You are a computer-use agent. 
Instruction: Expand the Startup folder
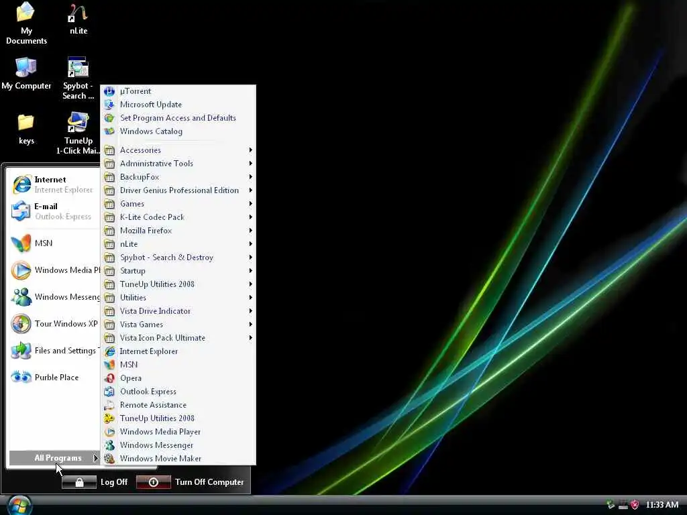(178, 271)
